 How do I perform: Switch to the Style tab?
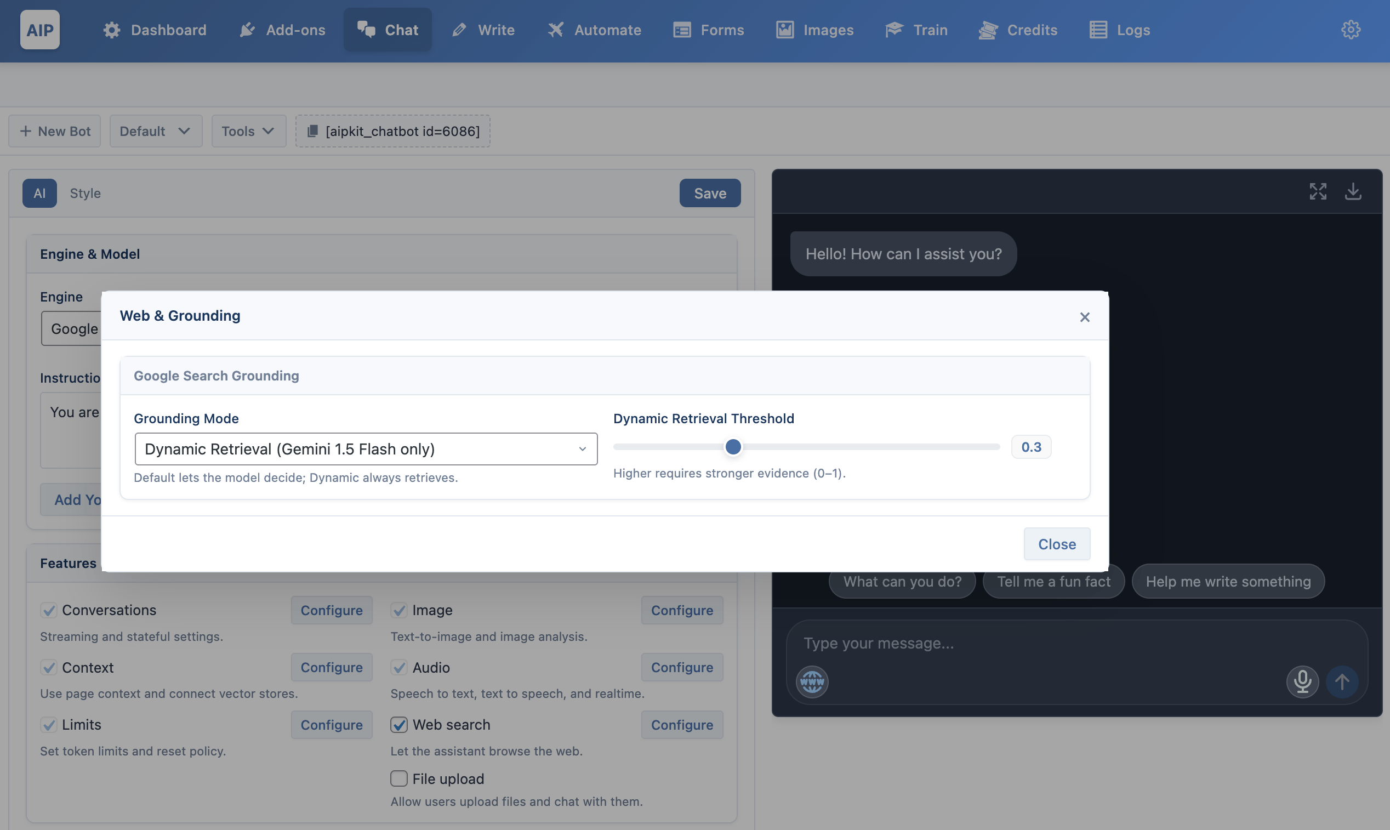pyautogui.click(x=86, y=193)
